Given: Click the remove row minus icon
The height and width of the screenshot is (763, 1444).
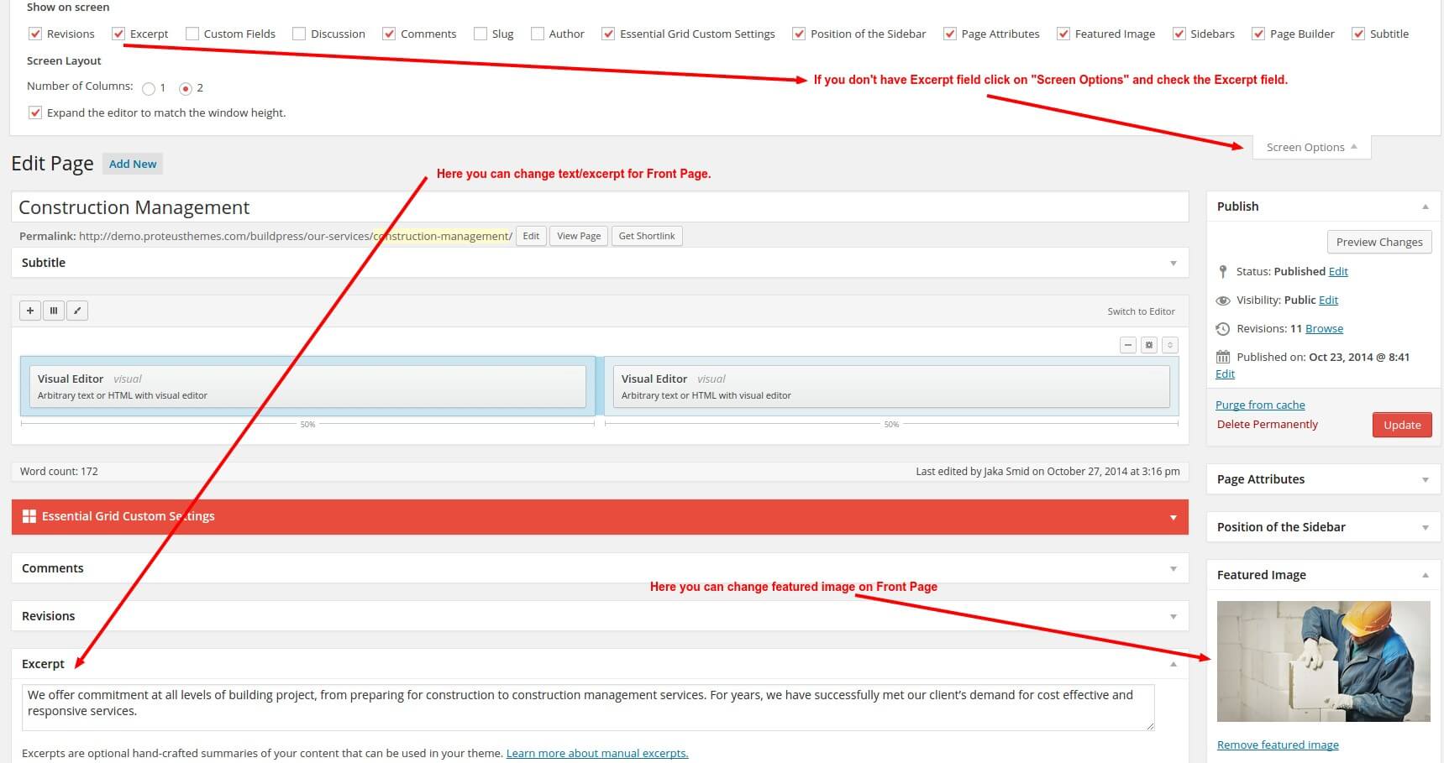Looking at the screenshot, I should click(1128, 345).
